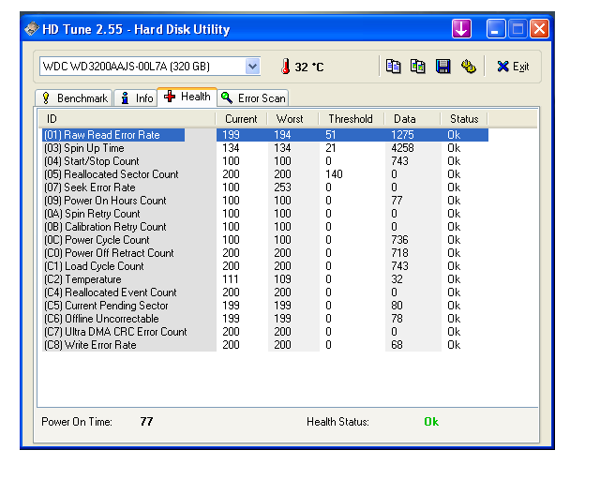Screen dimensions: 600x480
Task: Click the Worst column header
Action: coord(292,119)
